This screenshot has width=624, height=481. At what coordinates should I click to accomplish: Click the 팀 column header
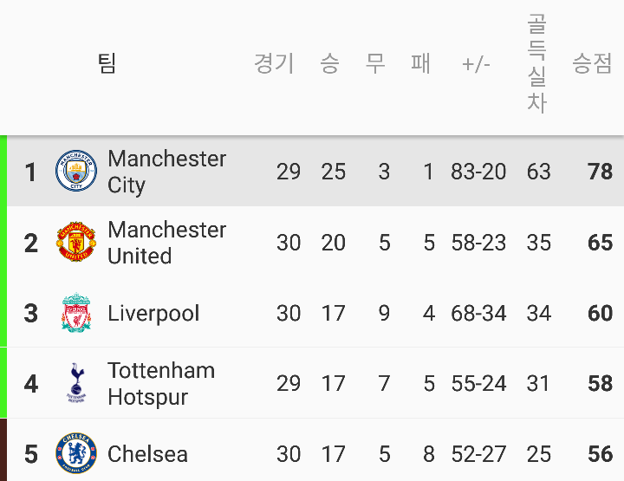coord(107,63)
